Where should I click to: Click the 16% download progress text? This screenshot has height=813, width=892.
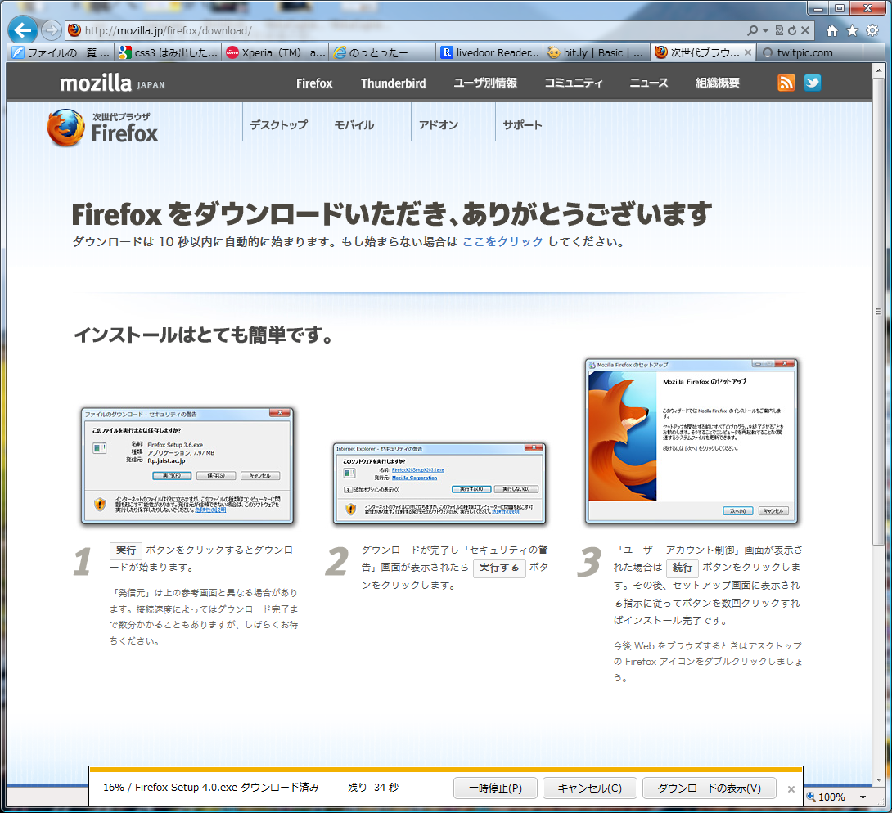pos(211,788)
